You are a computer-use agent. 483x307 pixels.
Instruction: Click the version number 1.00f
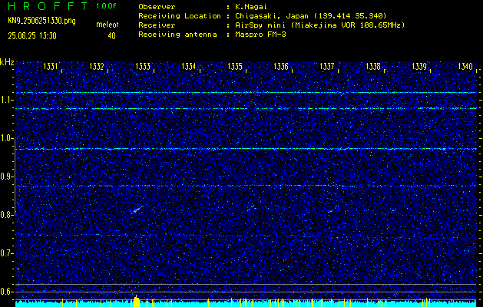pos(106,6)
